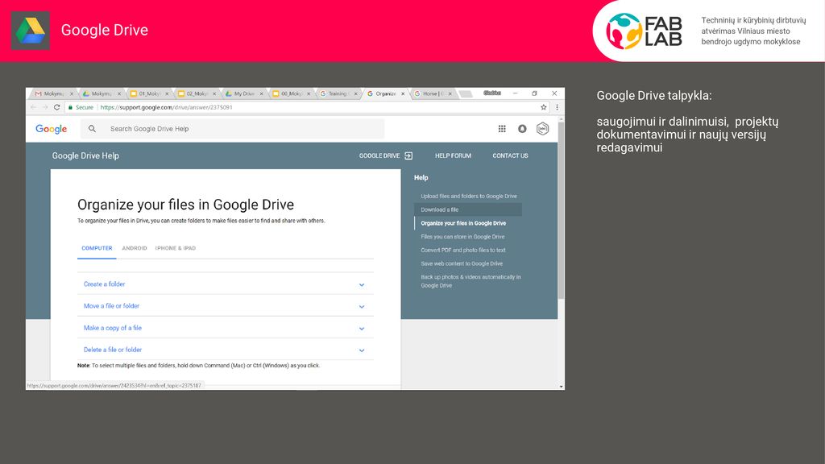The width and height of the screenshot is (825, 464).
Task: Open Upload files and folders to Google Drive
Action: pyautogui.click(x=469, y=197)
